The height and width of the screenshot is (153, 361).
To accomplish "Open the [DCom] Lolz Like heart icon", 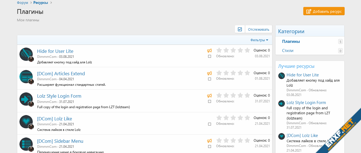I will (26, 121).
